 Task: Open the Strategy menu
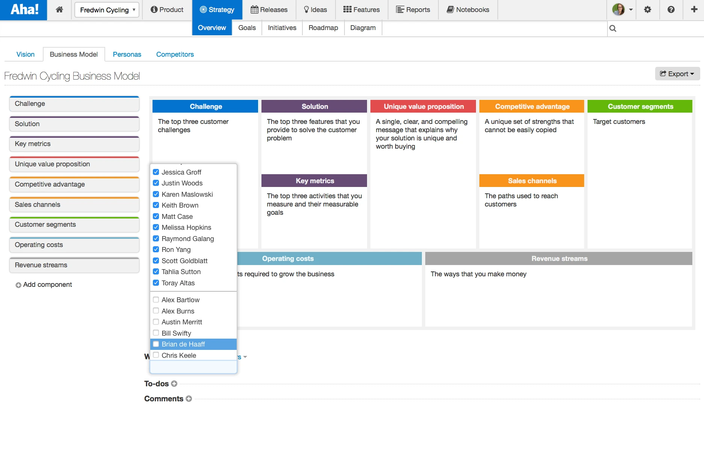(217, 10)
